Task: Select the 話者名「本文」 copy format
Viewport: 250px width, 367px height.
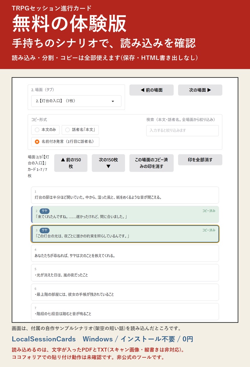Action: click(80, 130)
